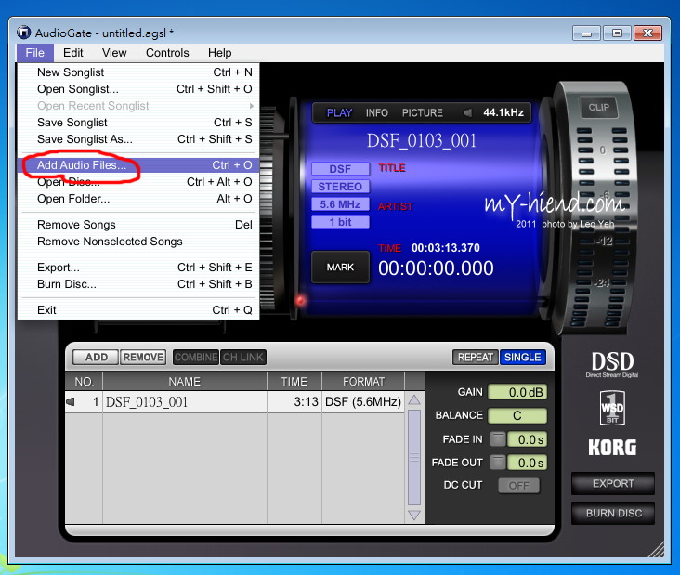Screen dimensions: 680x575
Task: Click the CLIP indicator on the meter
Action: [x=599, y=107]
